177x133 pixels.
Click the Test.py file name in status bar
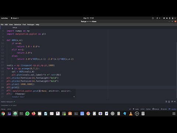(3, 109)
